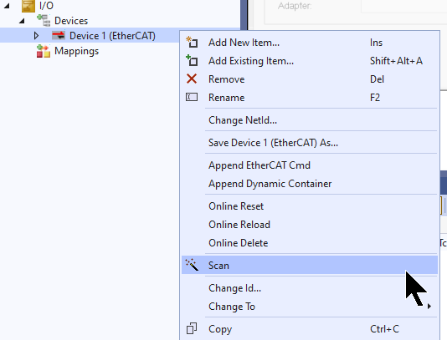Viewport: 447px width, 340px height.
Task: Click the Scan magic wand icon
Action: (192, 265)
